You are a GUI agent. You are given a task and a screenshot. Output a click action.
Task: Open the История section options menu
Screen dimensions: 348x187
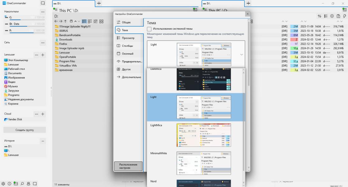(x=43, y=141)
